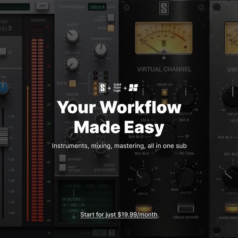This screenshot has width=238, height=238.
Task: Select the trident Ψ console model
Action: (187, 136)
